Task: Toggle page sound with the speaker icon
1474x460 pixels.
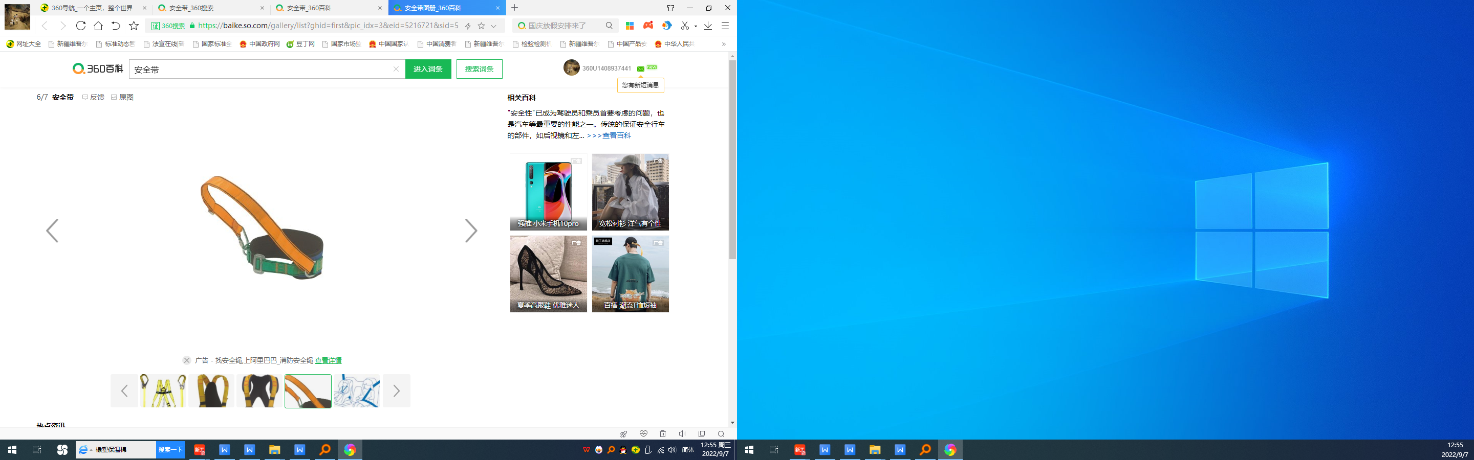Action: 682,434
